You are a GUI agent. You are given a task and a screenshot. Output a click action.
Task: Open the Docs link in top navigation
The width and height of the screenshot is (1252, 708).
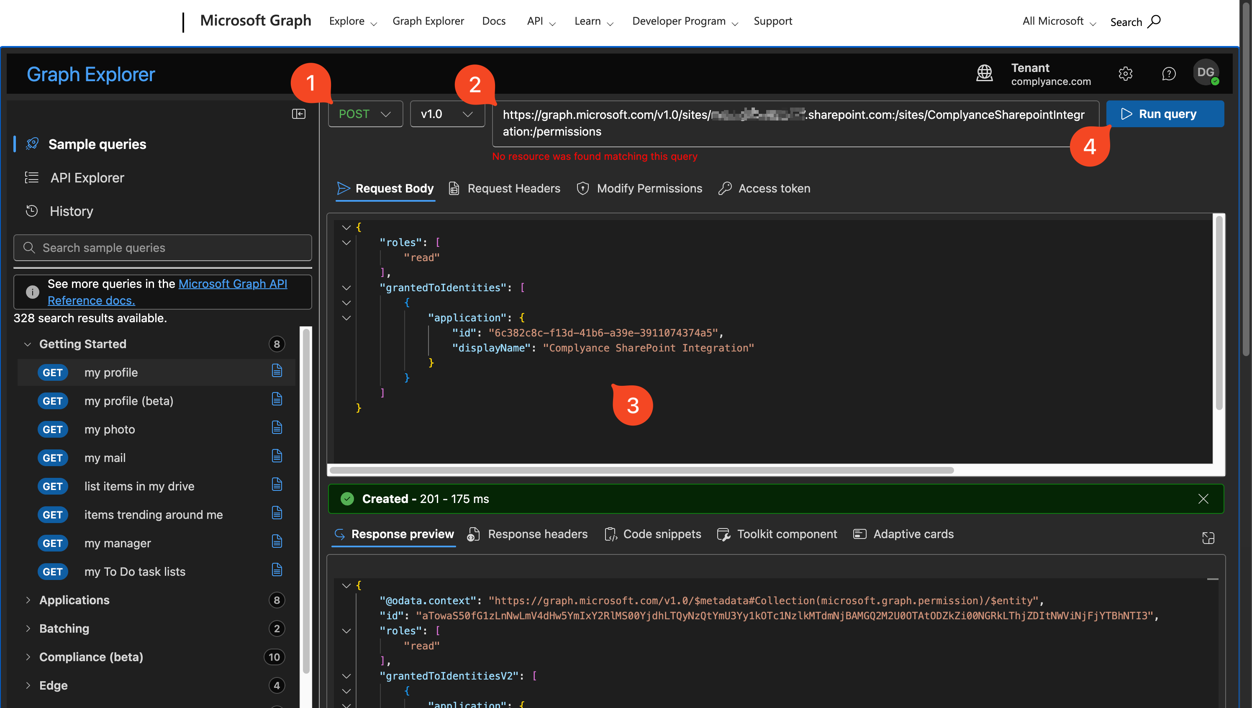point(493,21)
